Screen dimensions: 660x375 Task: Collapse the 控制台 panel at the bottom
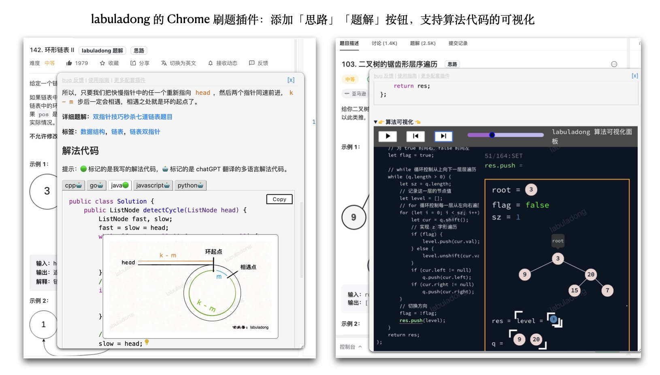tap(349, 347)
